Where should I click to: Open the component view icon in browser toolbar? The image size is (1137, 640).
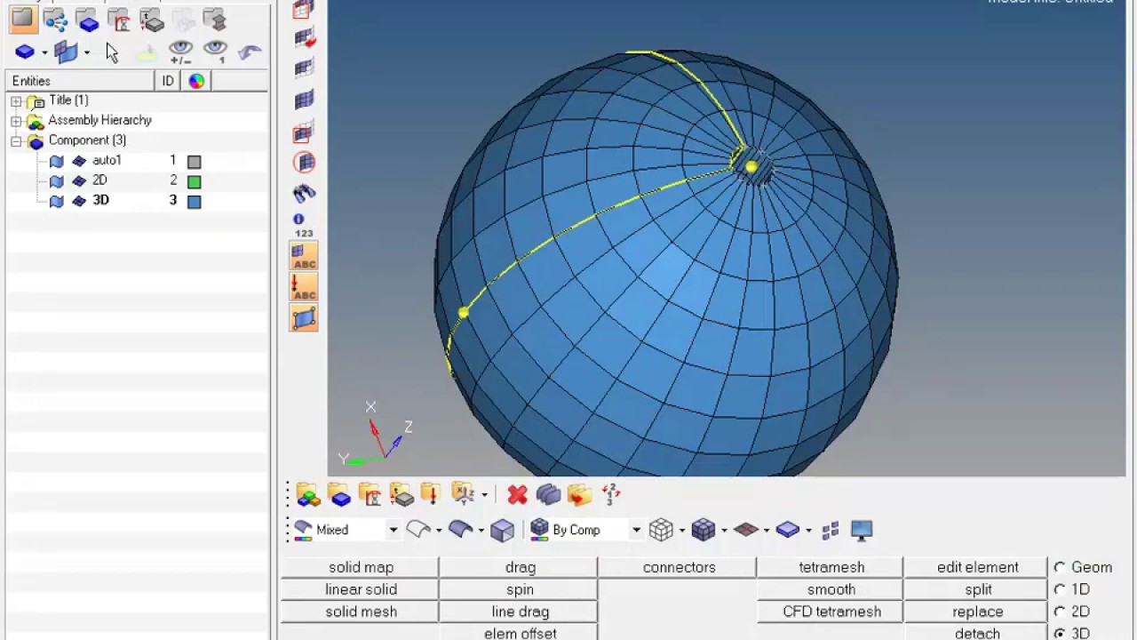(87, 19)
